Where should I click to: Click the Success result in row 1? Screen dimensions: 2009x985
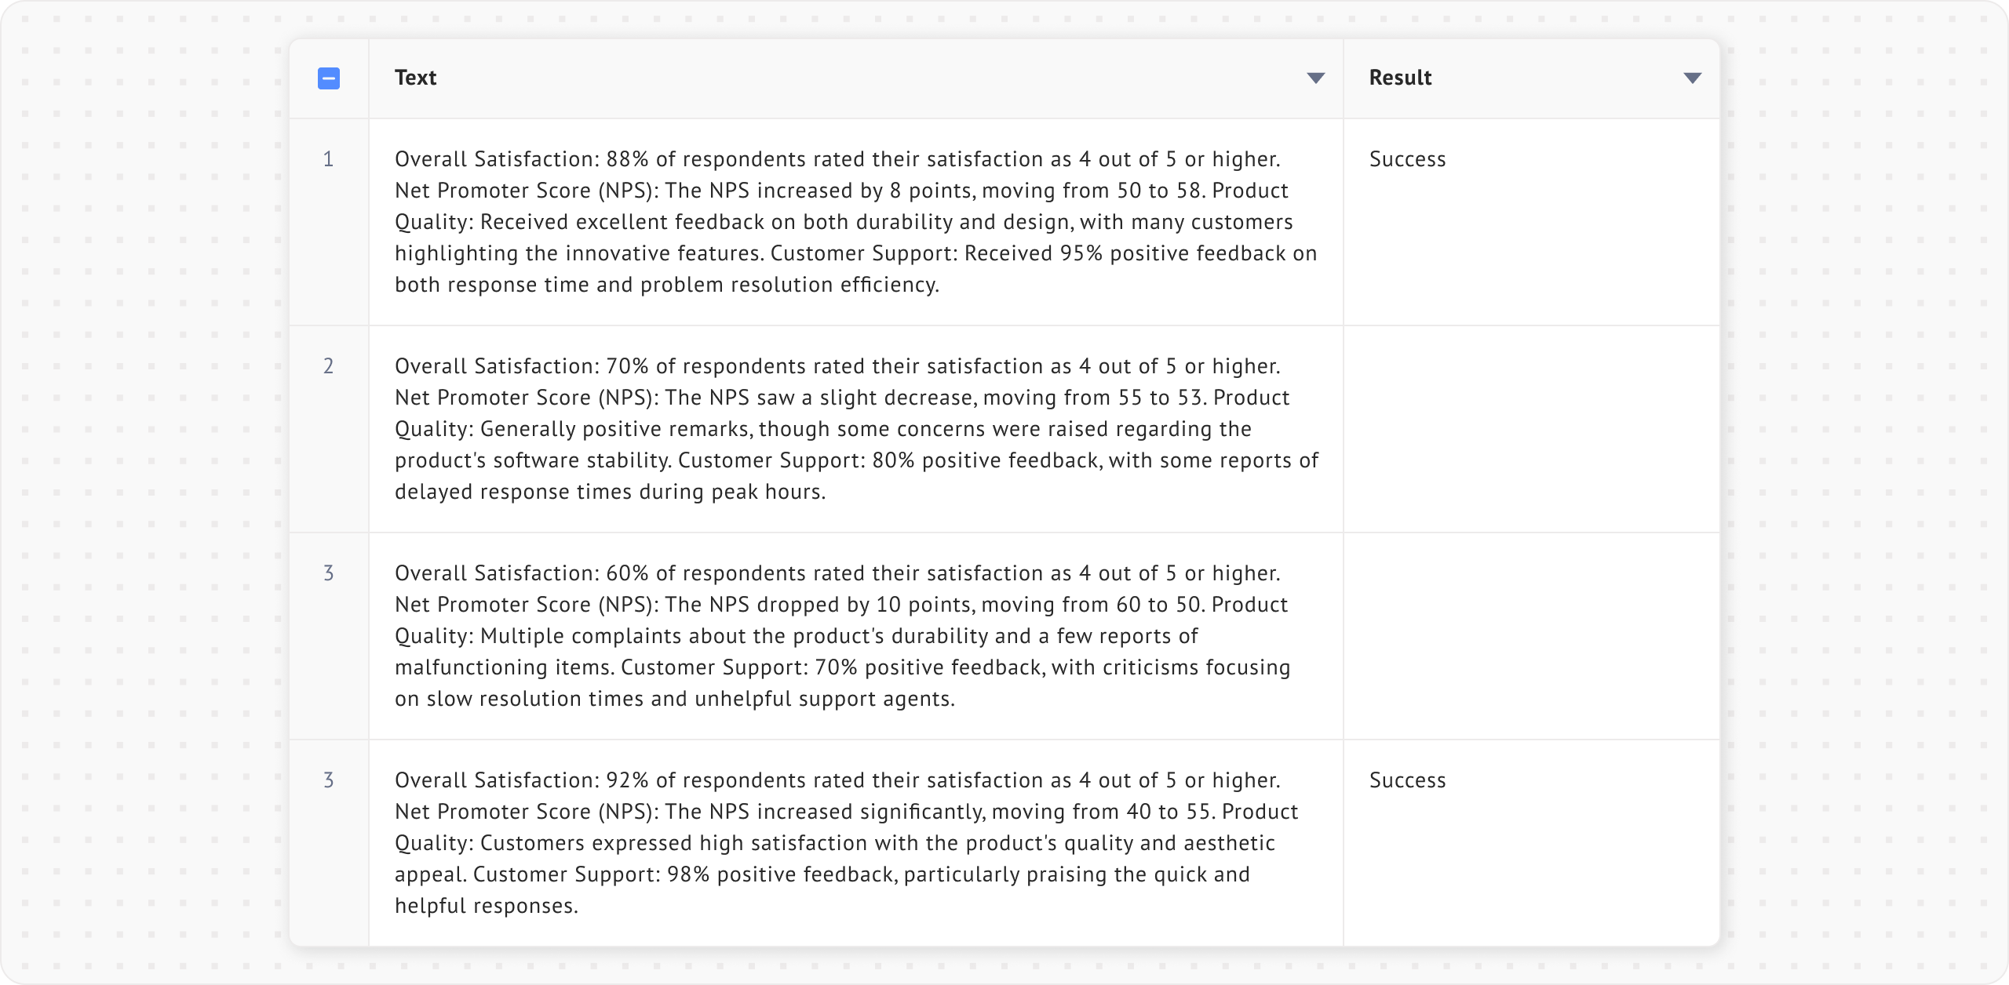pyautogui.click(x=1407, y=159)
